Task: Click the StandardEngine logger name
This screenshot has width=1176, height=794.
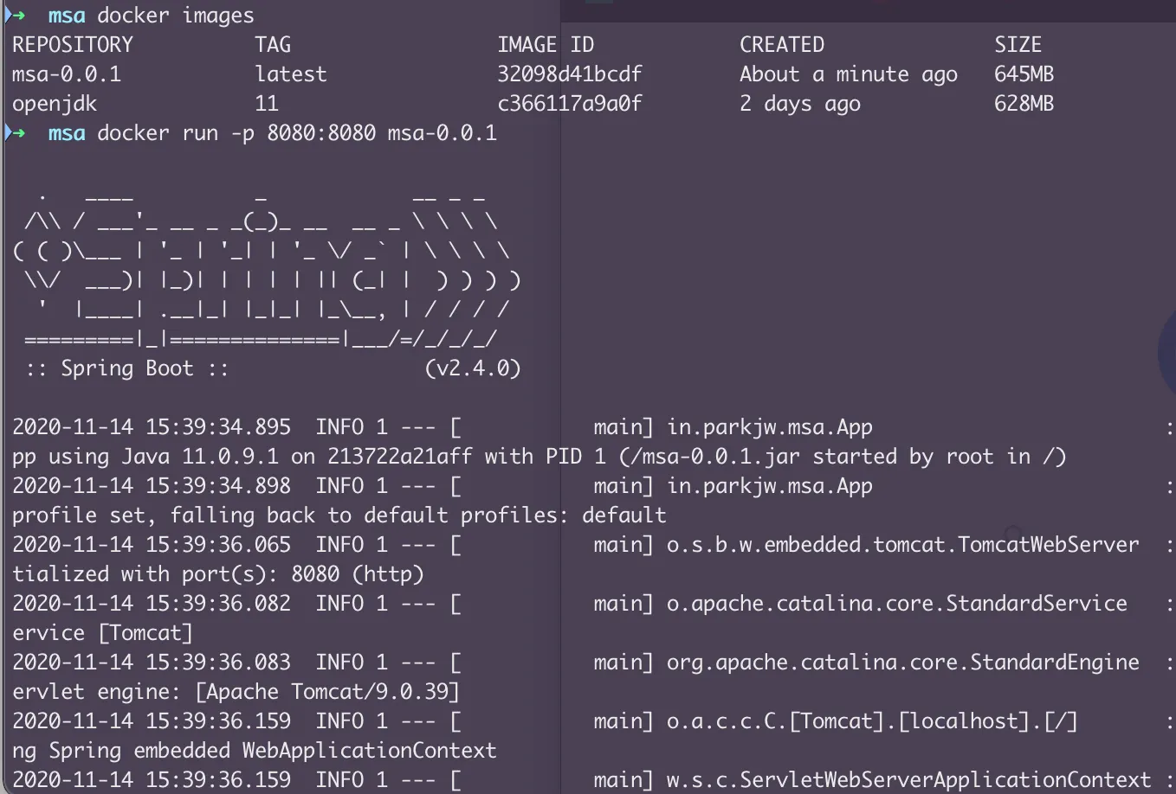Action: [x=903, y=663]
